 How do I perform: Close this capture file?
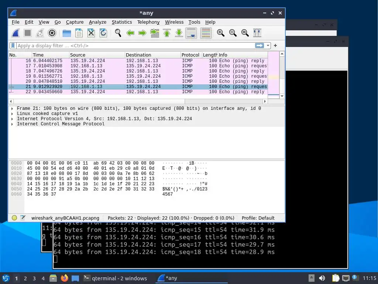pyautogui.click(x=91, y=33)
